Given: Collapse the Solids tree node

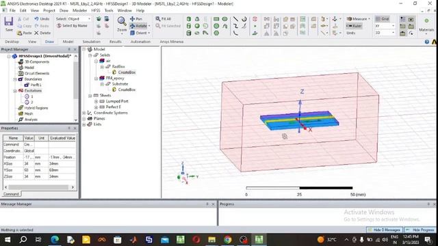Looking at the screenshot, I should click(90, 55).
